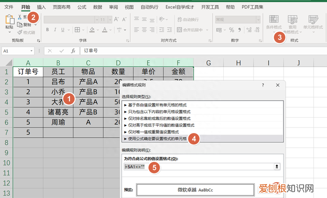
Task: Click the Copy icon in clipboard group
Action: [x=20, y=25]
